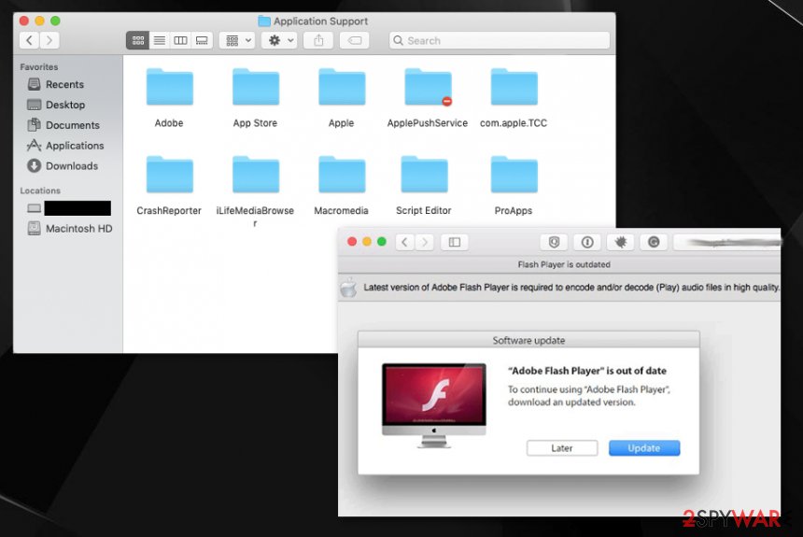Zoom the browser window with green button

382,242
